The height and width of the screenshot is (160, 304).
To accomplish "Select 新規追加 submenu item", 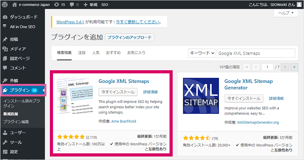I will pos(11,114).
